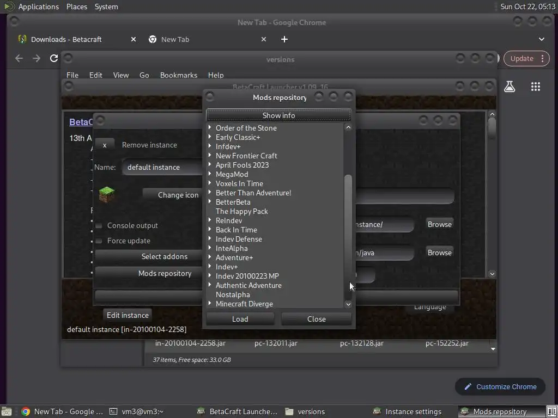Close the Downloads - Betacraft tab
The width and height of the screenshot is (558, 418).
click(133, 39)
